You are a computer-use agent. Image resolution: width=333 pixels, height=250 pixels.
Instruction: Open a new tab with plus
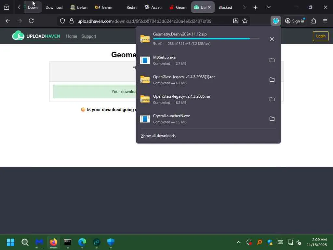point(256,7)
